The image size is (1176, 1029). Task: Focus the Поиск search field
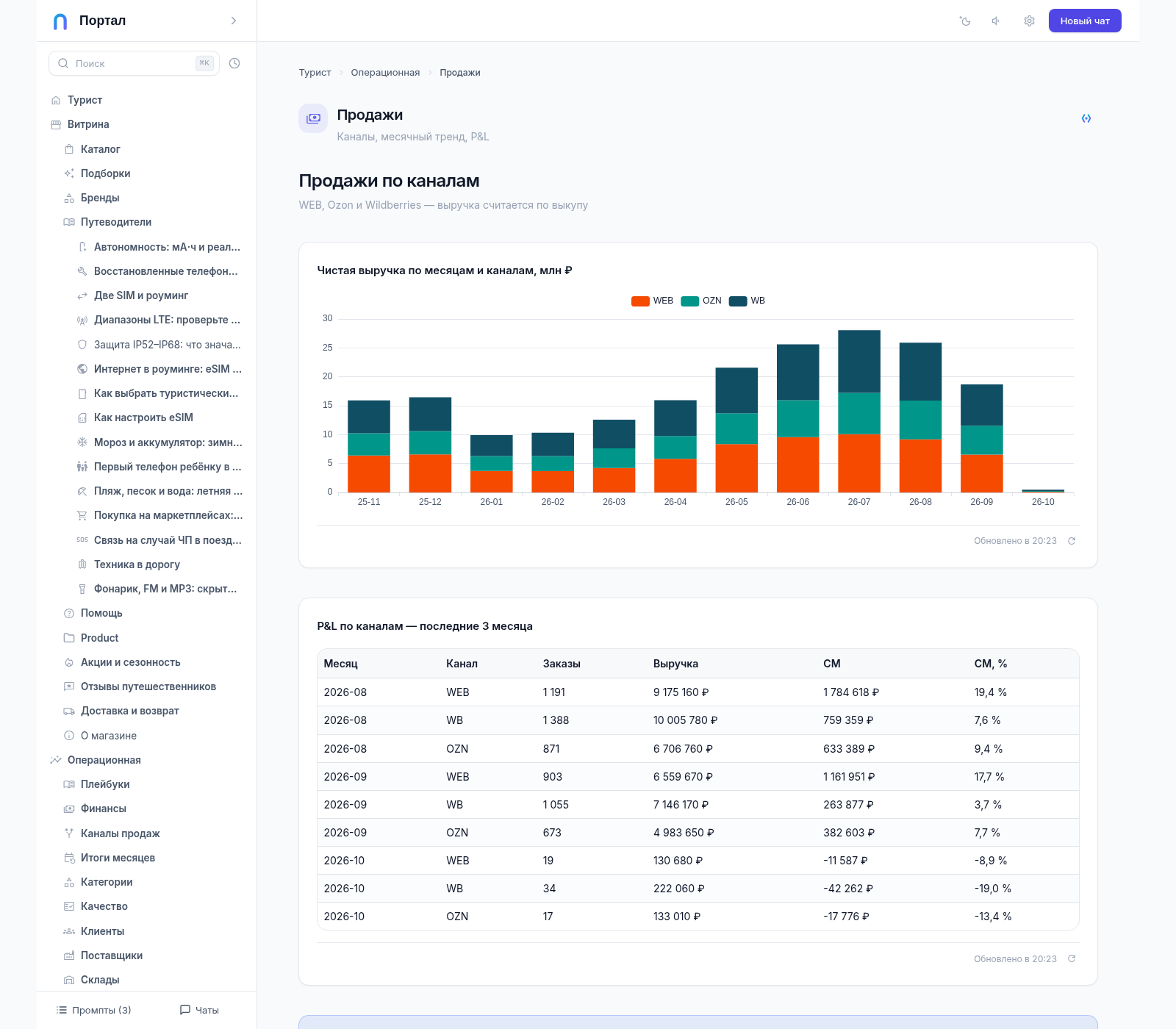134,63
